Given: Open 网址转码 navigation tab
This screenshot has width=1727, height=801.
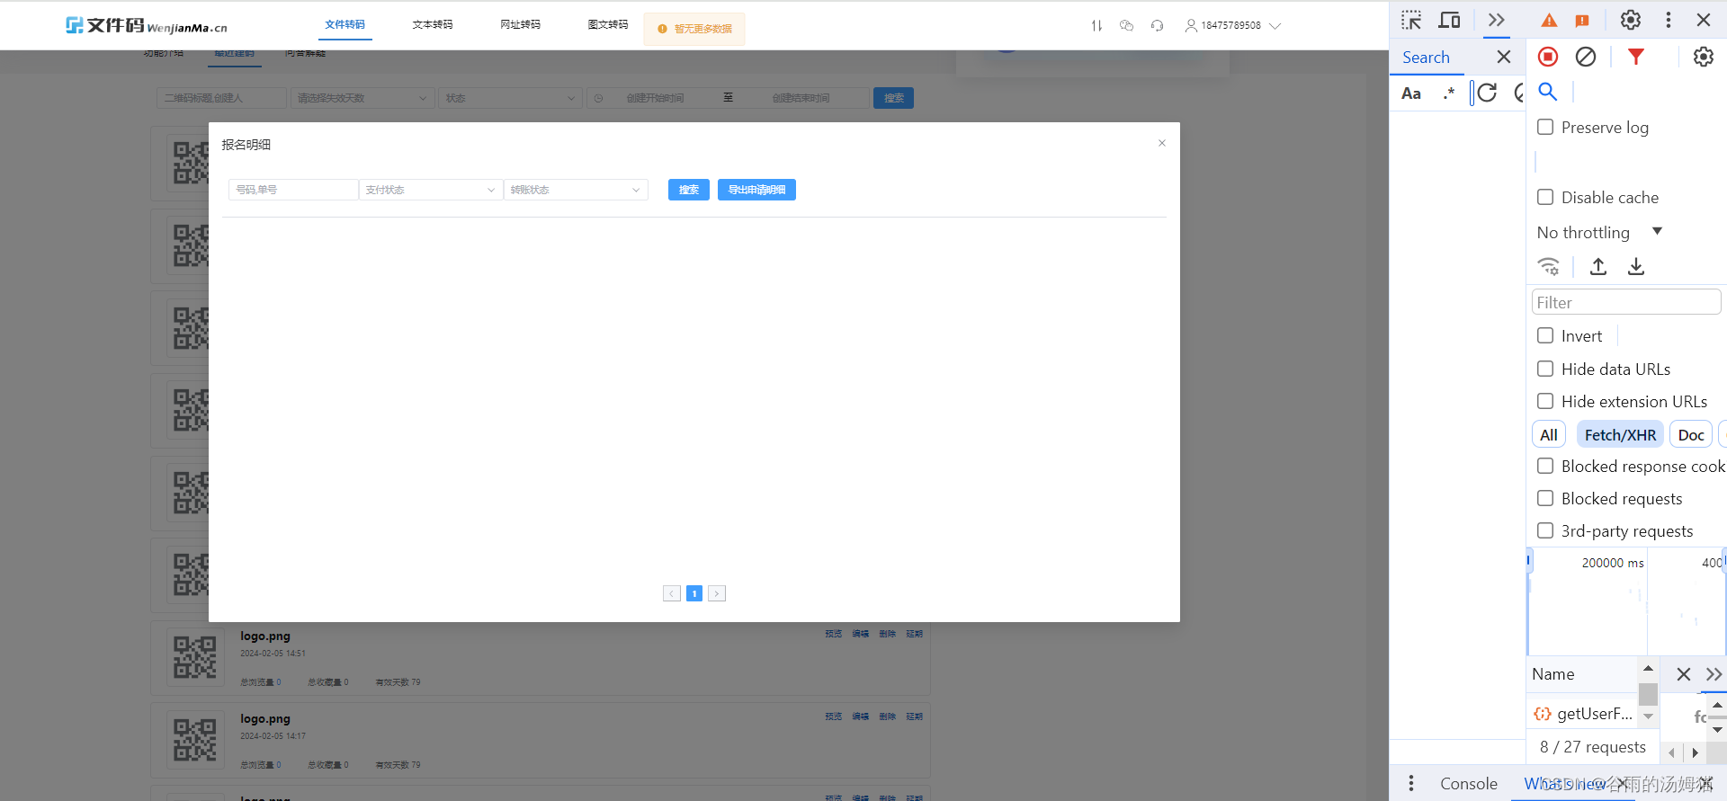Looking at the screenshot, I should (520, 24).
